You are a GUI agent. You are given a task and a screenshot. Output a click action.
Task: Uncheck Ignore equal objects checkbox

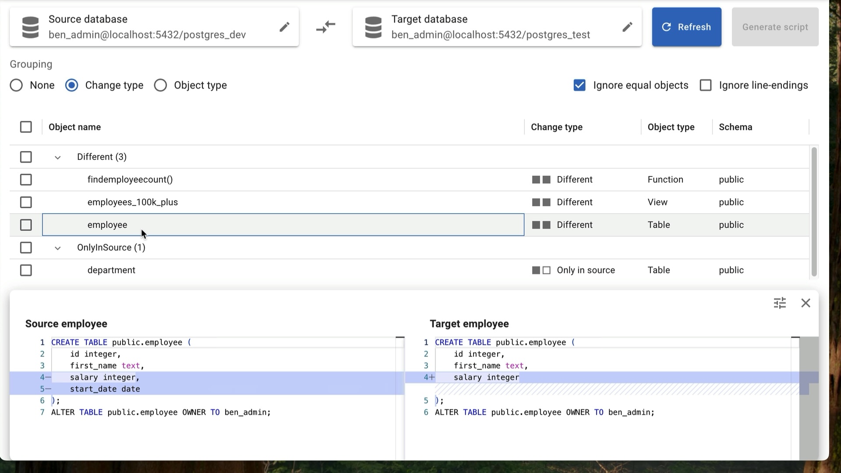pos(579,85)
